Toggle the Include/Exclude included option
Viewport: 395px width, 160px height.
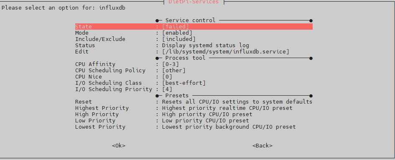tap(194, 39)
